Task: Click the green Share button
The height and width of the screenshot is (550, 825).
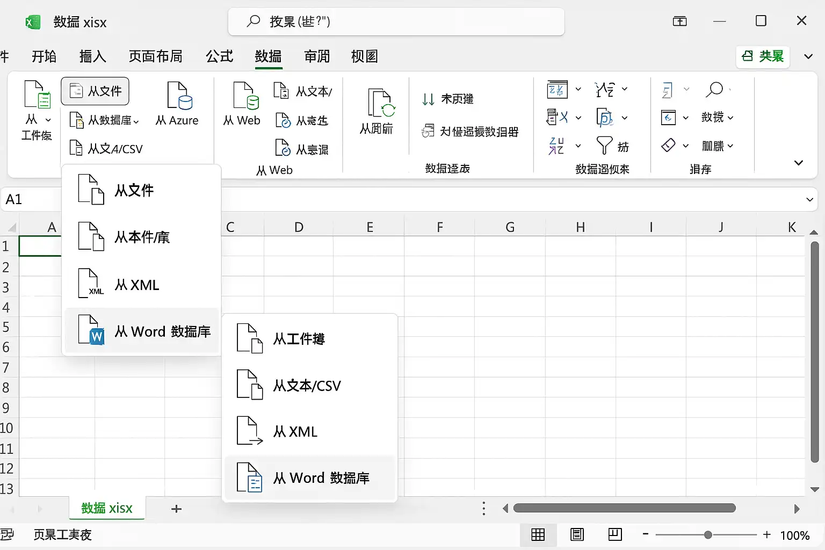Action: click(763, 56)
